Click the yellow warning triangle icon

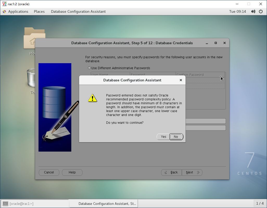click(x=92, y=98)
